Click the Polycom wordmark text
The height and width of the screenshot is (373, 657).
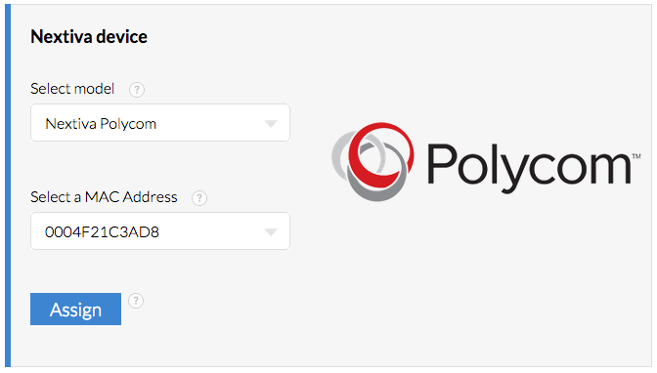(x=529, y=167)
